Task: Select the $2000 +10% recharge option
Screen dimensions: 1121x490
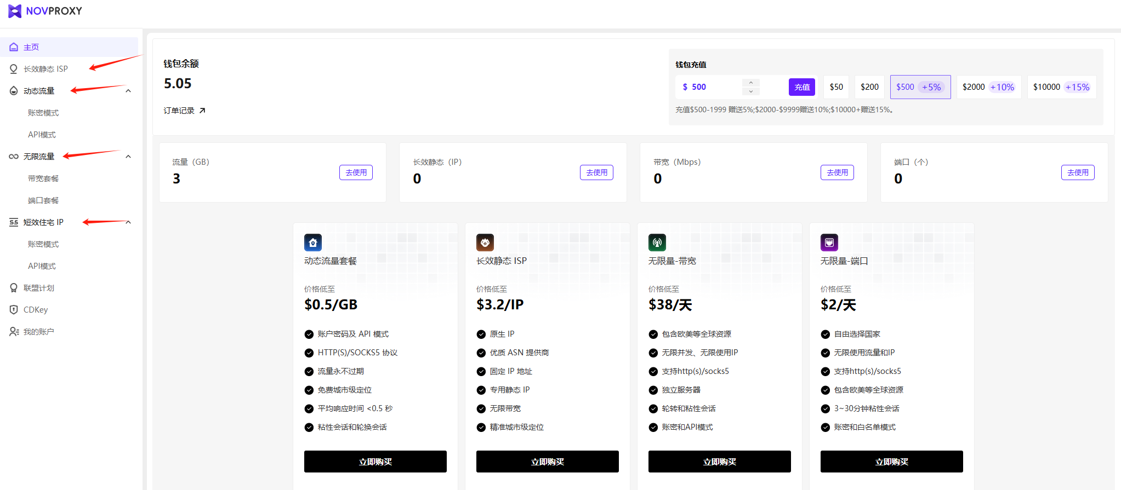Action: [989, 87]
